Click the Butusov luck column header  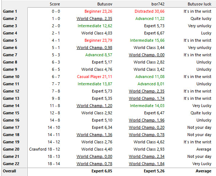click(199, 4)
